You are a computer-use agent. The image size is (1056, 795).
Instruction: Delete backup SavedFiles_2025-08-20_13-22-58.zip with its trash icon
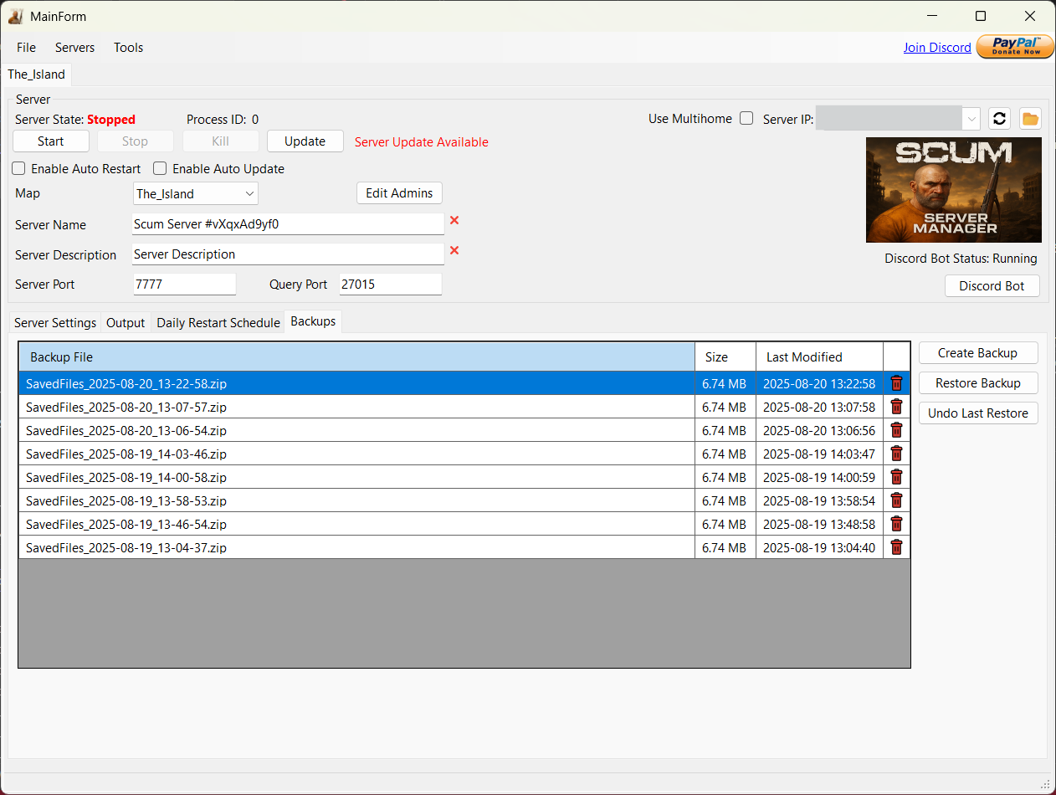(896, 383)
